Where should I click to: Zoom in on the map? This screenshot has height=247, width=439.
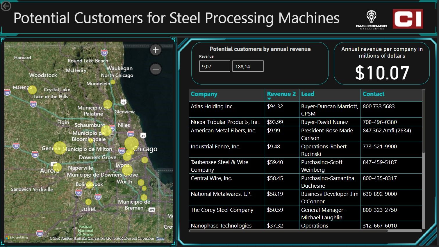156,50
